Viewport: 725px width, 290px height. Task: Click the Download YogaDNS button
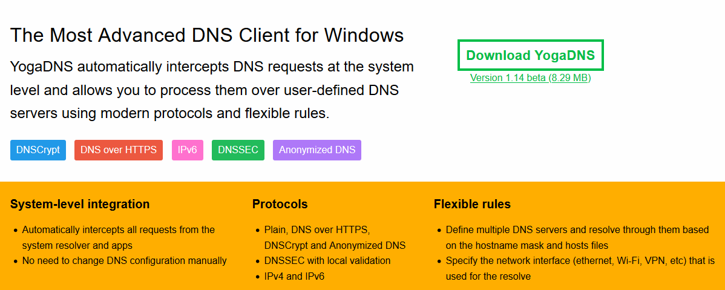[x=530, y=56]
